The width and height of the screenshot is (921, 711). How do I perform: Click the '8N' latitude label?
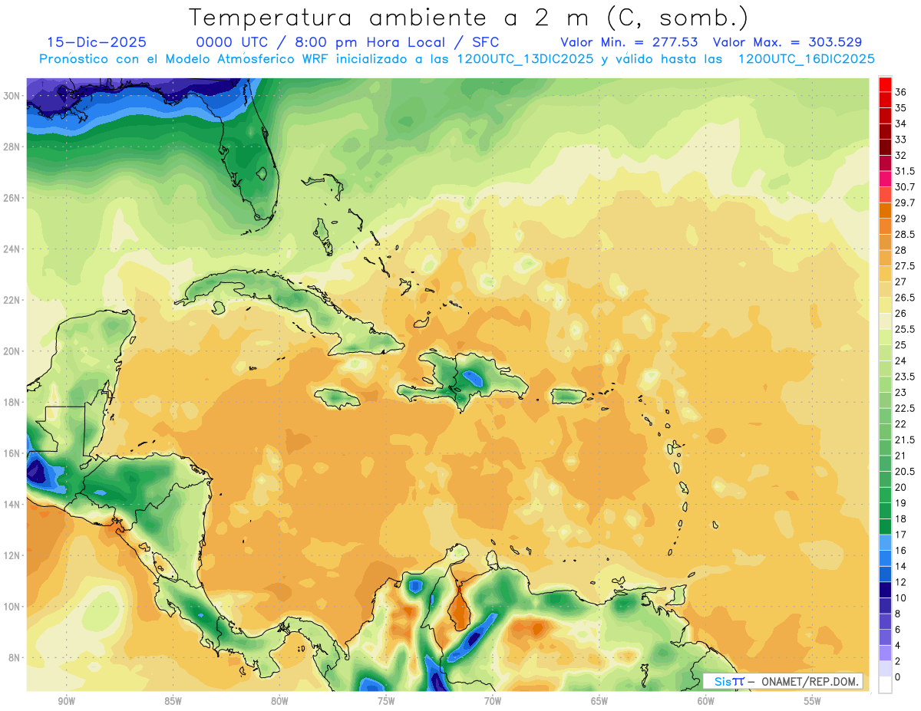[x=15, y=657]
